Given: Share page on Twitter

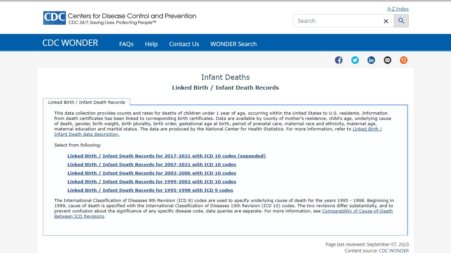Looking at the screenshot, I should click(355, 60).
